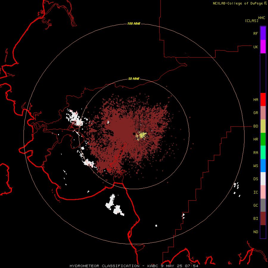Click the black radar site dot at center
The width and height of the screenshot is (268, 268).
coord(134,134)
